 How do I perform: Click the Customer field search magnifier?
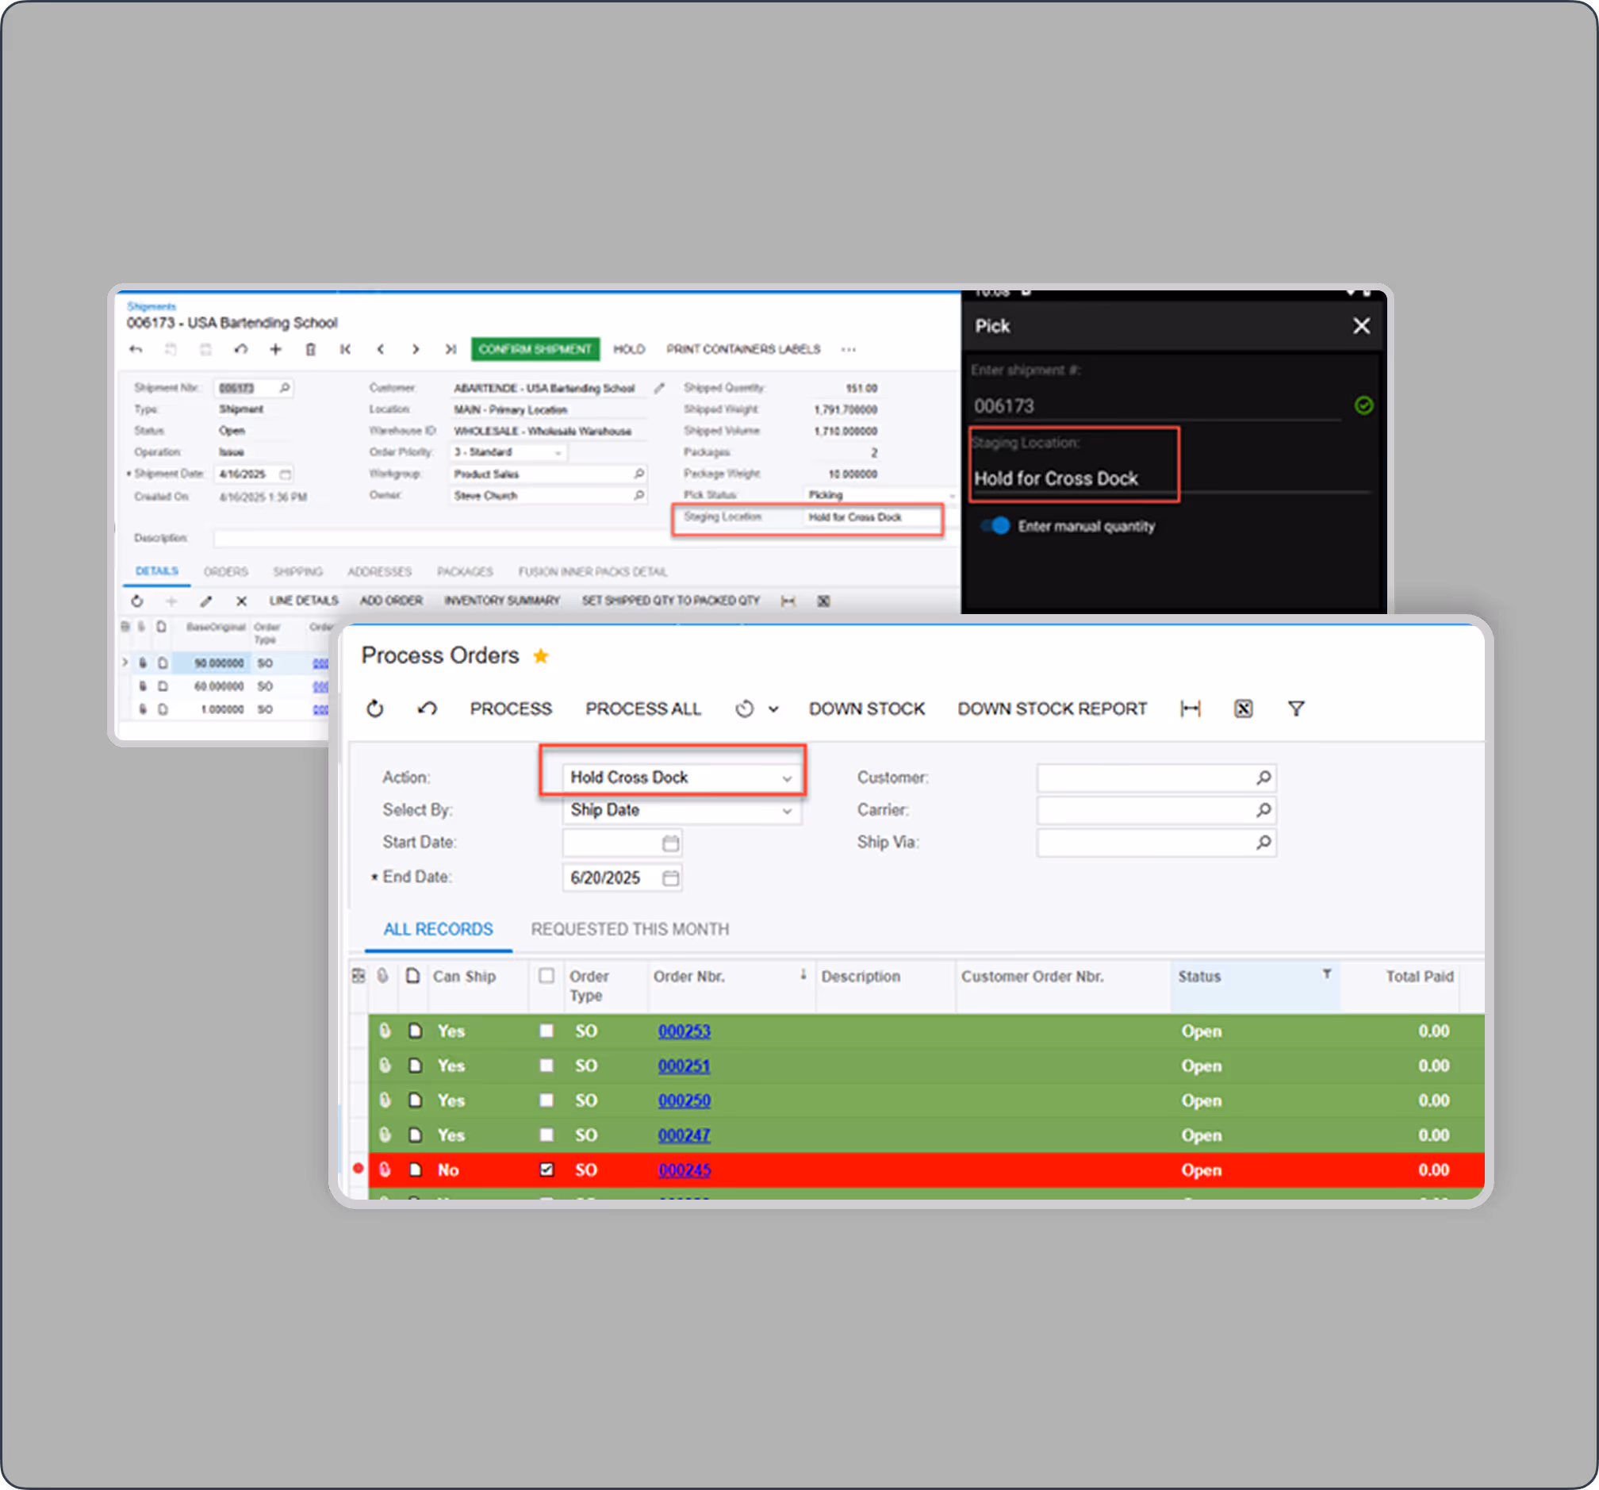point(1263,778)
